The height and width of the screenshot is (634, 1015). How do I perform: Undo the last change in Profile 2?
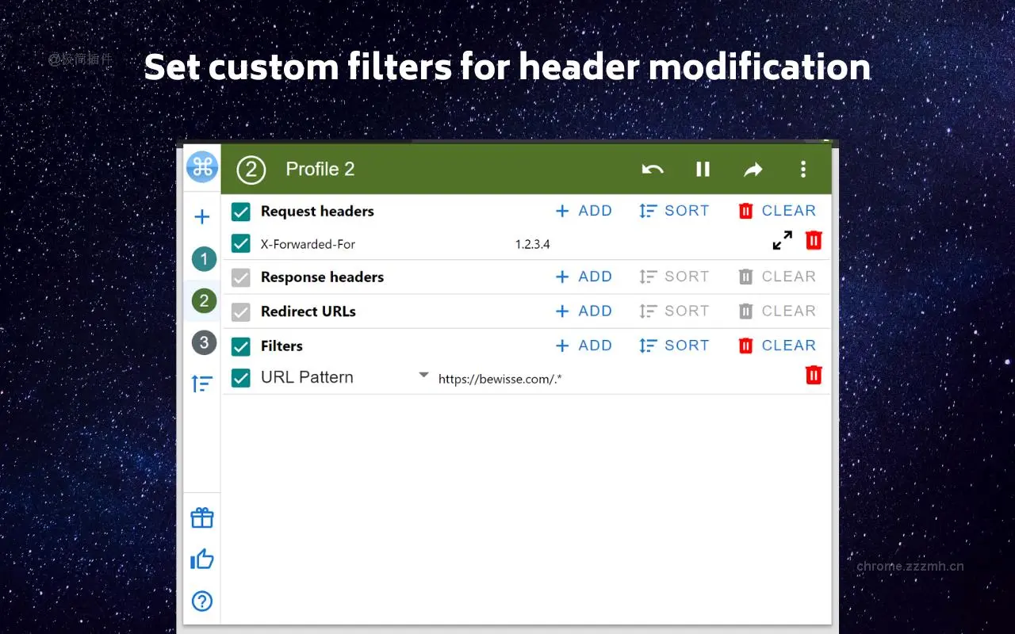(653, 169)
